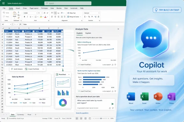This screenshot has height=122, width=184.
Task: Expand the PivotChart type dropdown
Action: coord(69,74)
